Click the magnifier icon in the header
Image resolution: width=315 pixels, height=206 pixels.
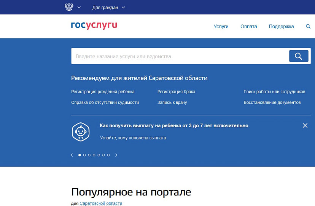pos(308,26)
